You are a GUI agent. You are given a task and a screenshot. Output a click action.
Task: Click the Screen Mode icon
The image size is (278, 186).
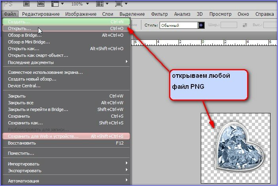(x=120, y=4)
